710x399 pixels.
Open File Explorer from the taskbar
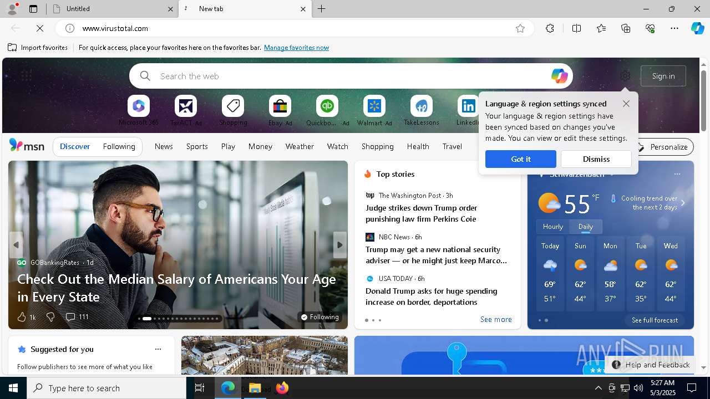pos(255,388)
